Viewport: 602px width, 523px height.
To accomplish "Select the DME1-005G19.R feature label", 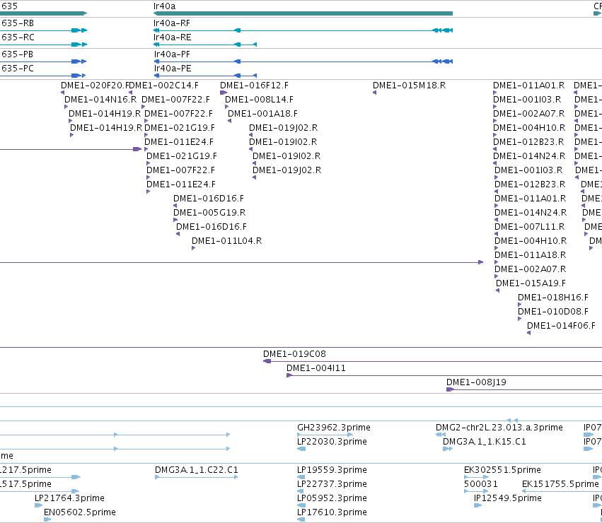I will point(209,212).
